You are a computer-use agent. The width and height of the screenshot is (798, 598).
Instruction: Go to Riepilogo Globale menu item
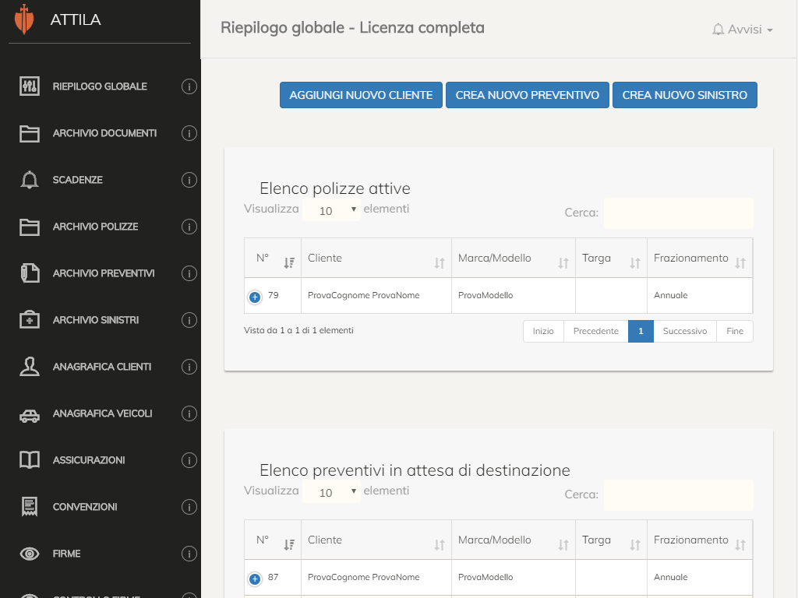pos(100,86)
